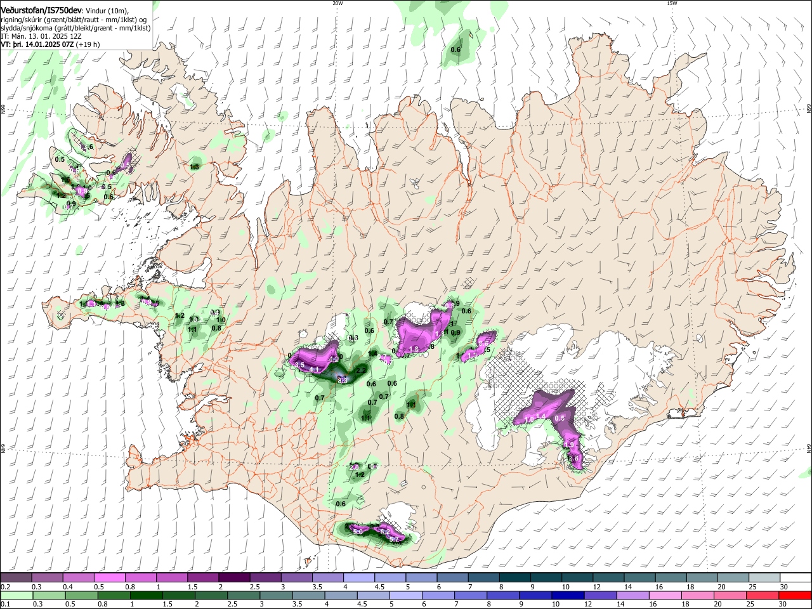Click the '15W' longitude label at top

(672, 3)
